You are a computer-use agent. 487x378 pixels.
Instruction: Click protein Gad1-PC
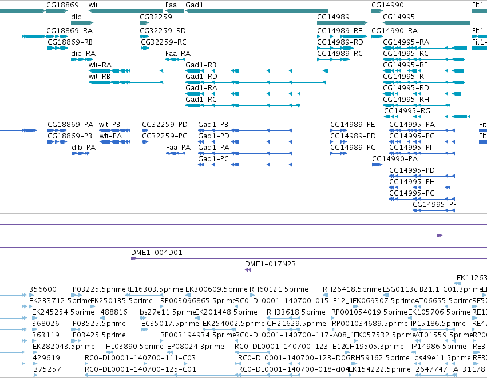click(x=245, y=165)
